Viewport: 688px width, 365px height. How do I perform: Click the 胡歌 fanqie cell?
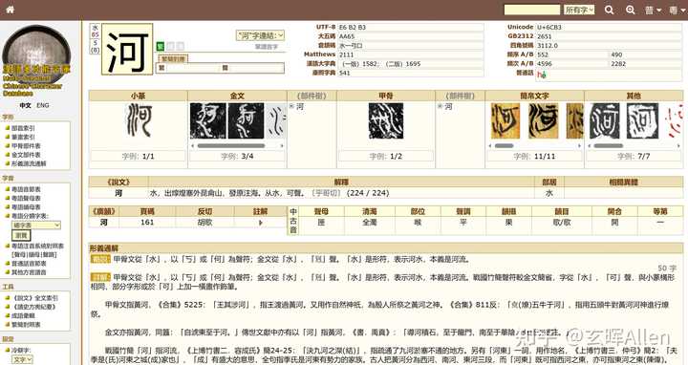204,223
